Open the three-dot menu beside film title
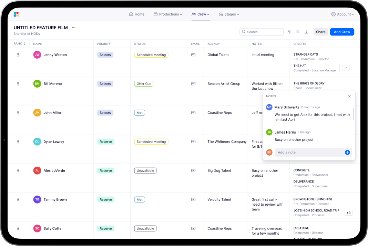Screen dimensions: 368x246 pos(74,28)
